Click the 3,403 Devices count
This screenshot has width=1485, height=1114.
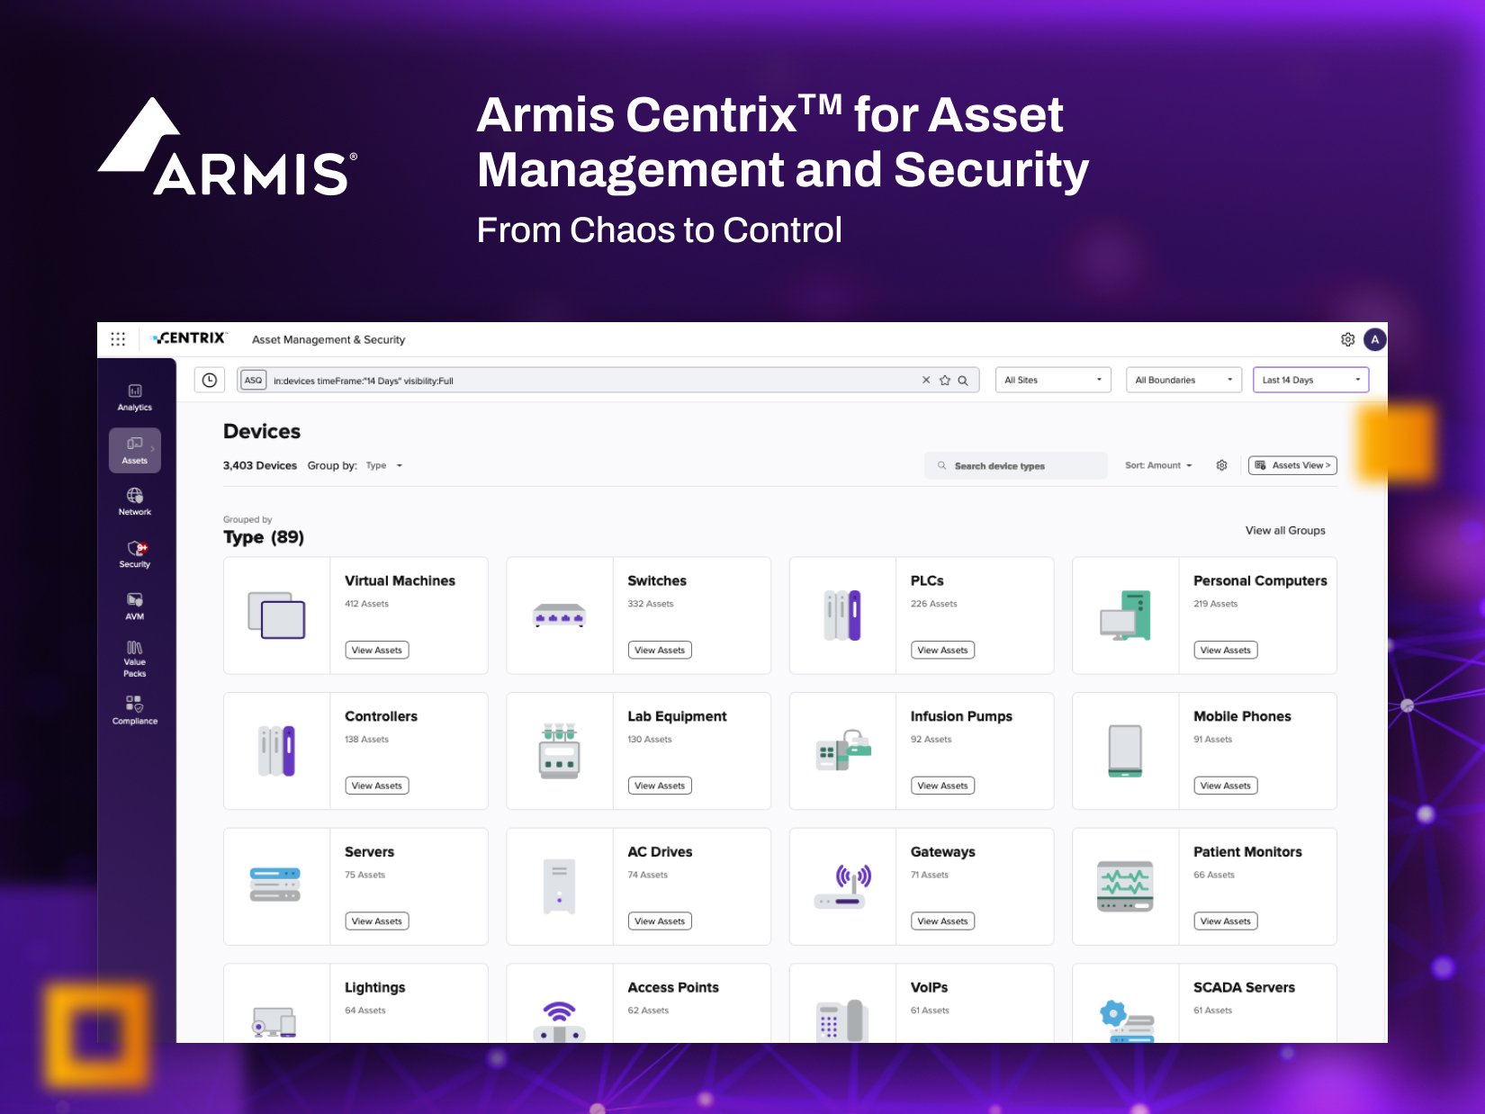(x=260, y=465)
